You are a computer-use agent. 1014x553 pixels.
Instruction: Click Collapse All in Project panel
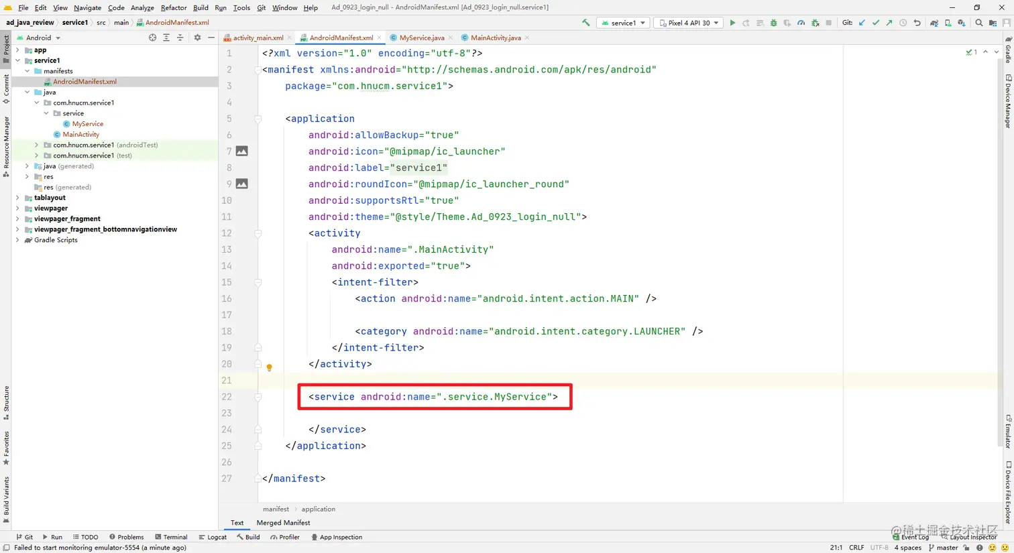click(180, 38)
